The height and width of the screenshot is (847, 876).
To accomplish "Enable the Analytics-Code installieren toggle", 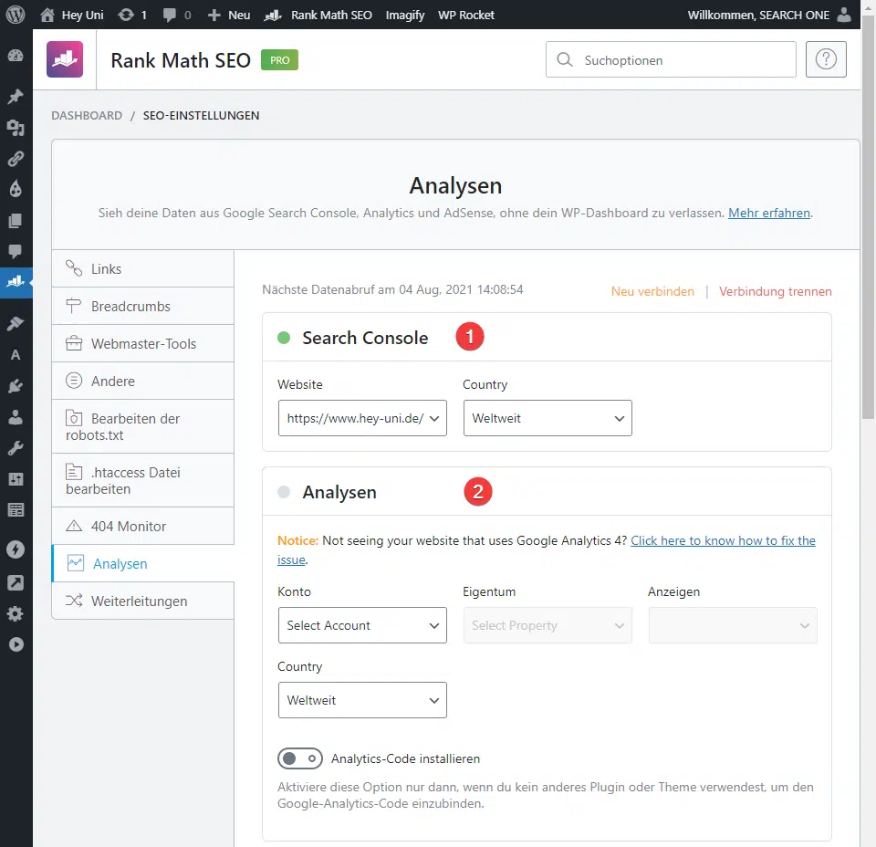I will click(x=300, y=758).
